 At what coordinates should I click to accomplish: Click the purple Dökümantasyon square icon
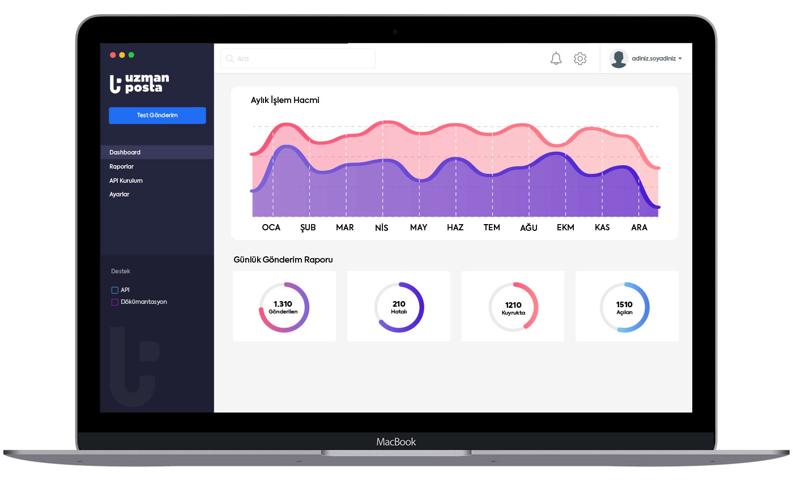point(115,302)
